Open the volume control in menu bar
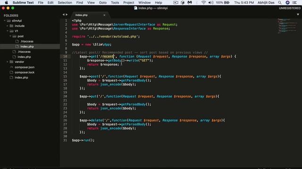The height and width of the screenshot is (169, 302). click(x=211, y=2)
